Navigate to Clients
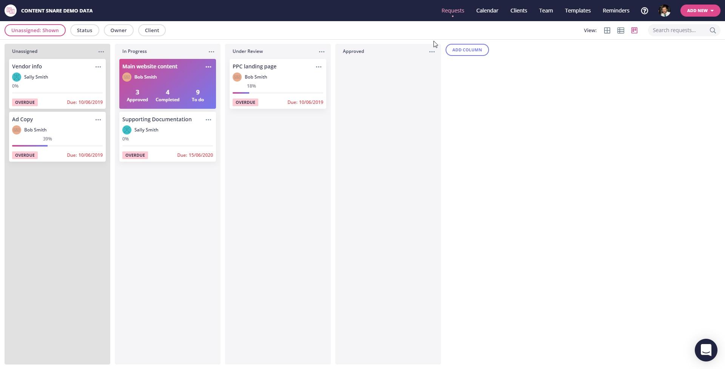The width and height of the screenshot is (725, 369). tap(518, 11)
